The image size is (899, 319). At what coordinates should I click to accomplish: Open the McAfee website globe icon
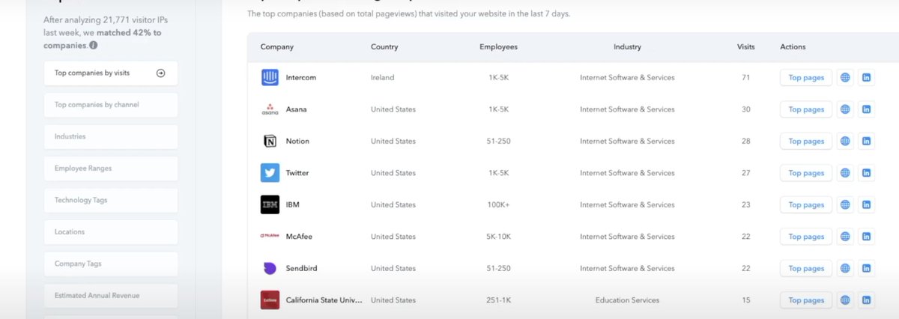[845, 237]
